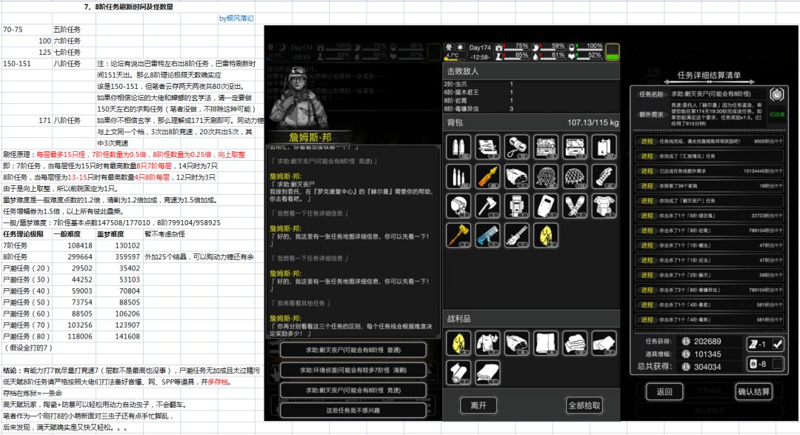Click the 总共获得 304034 total value
800x435 pixels.
(707, 367)
